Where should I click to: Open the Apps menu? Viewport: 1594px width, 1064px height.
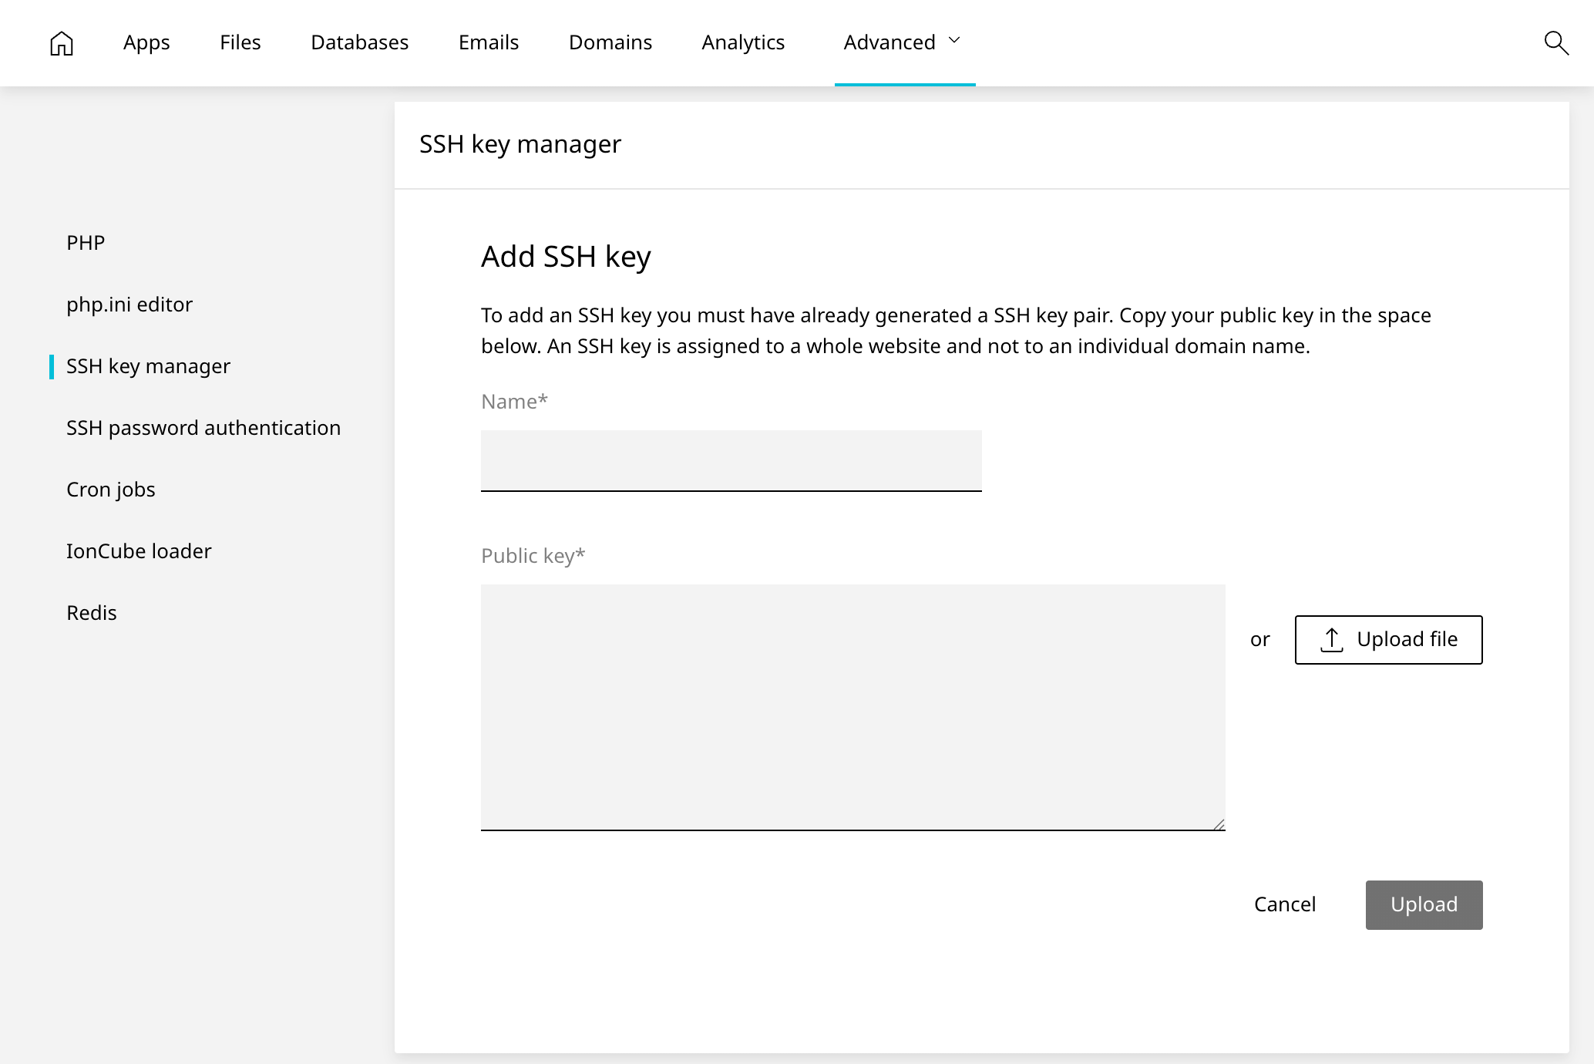click(x=146, y=42)
